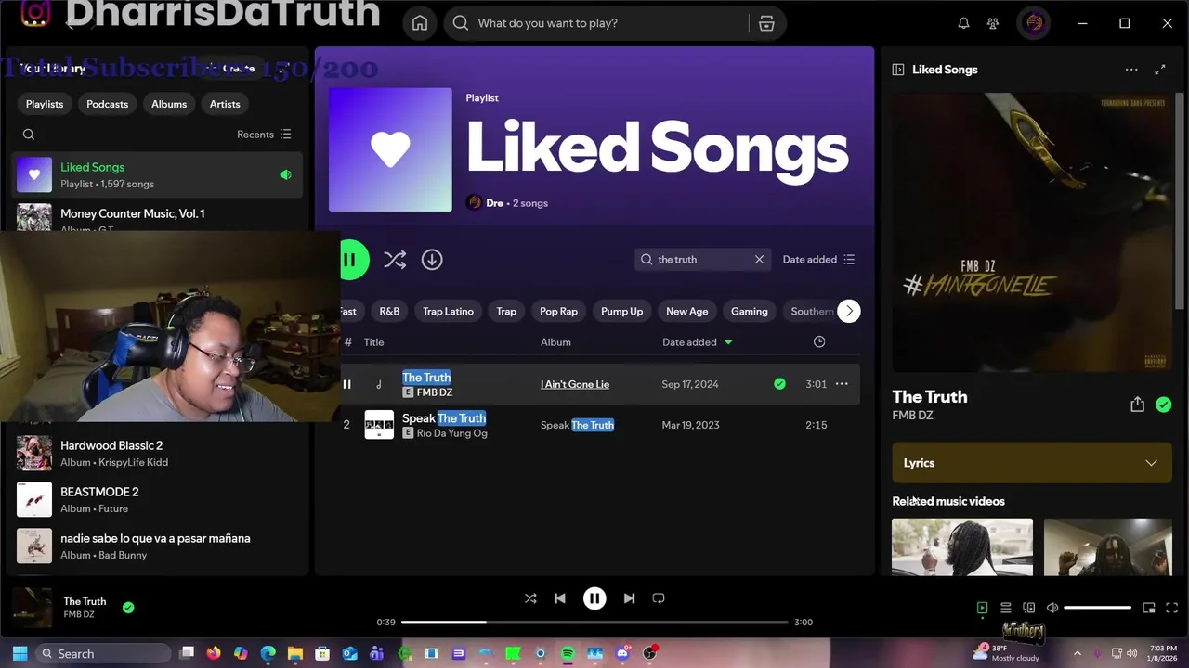Clear the 'the truth' playlist search

759,260
